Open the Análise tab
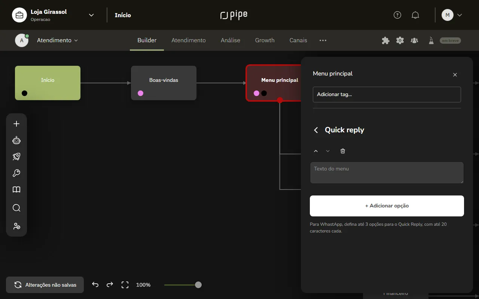The height and width of the screenshot is (299, 479). pos(231,40)
